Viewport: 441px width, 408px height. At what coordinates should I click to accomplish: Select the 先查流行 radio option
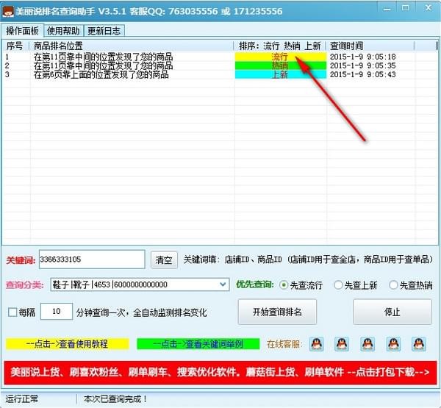[284, 285]
